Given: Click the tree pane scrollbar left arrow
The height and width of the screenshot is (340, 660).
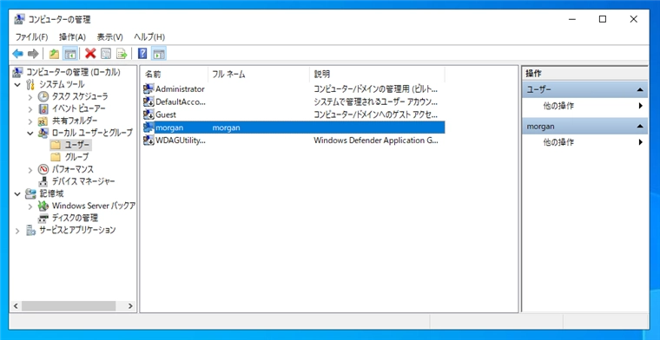Looking at the screenshot, I should coord(16,306).
